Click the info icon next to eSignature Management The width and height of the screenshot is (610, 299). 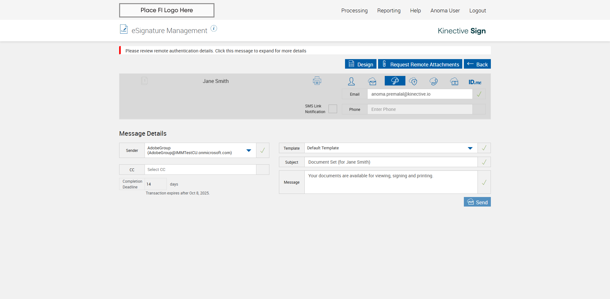coord(214,29)
